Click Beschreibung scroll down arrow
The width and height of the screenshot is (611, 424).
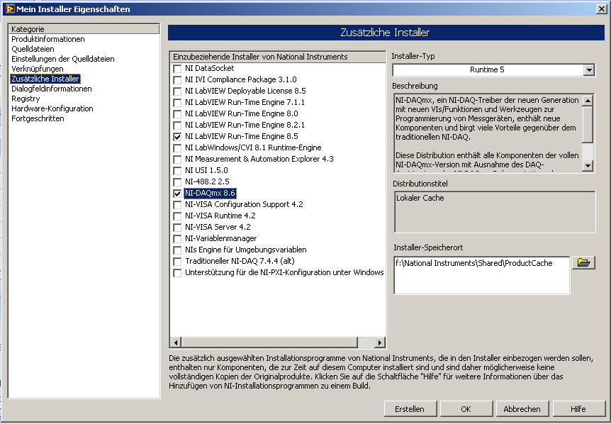588,166
